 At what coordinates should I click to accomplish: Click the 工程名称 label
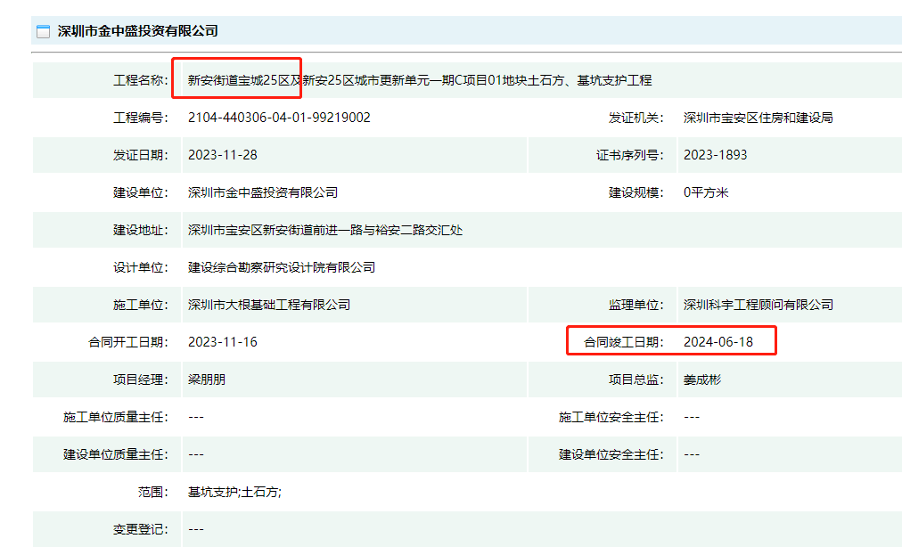(x=141, y=80)
